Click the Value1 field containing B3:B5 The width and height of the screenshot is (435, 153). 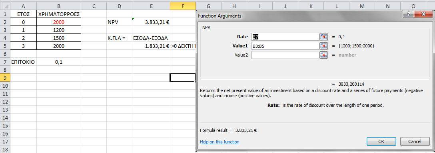coord(285,46)
